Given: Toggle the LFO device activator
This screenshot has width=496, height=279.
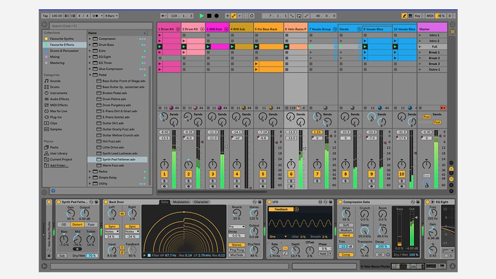Looking at the screenshot, I should pos(269,202).
